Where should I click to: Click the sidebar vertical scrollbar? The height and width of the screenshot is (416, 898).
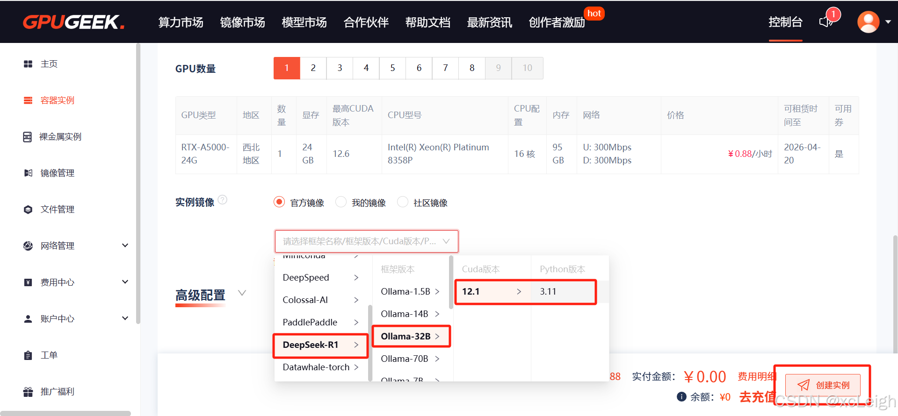coord(138,183)
